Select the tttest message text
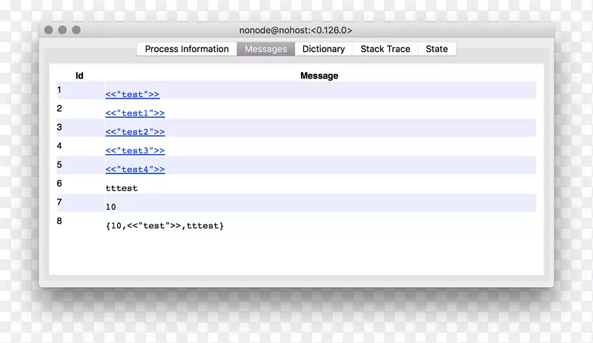The height and width of the screenshot is (343, 593). (122, 188)
